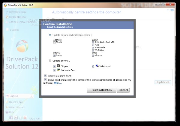Uncheck the WinDjView checkbox

point(93,50)
